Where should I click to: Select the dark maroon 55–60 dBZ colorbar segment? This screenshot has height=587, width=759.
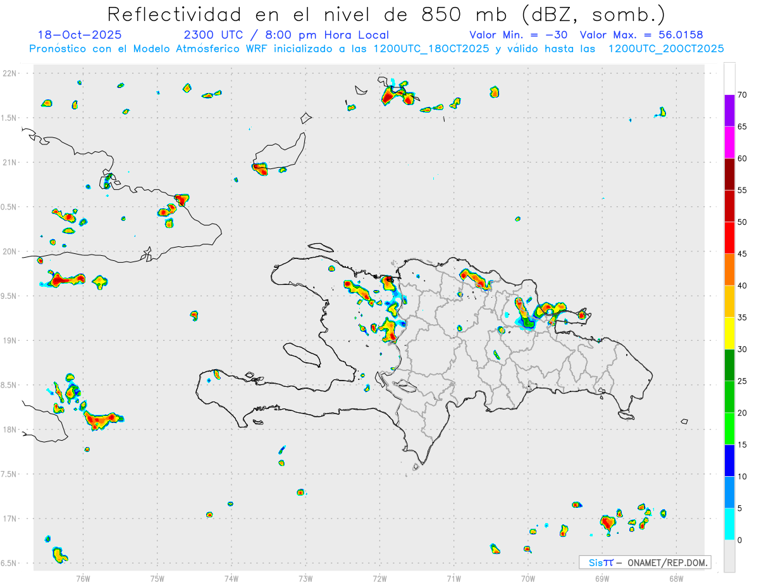point(730,174)
